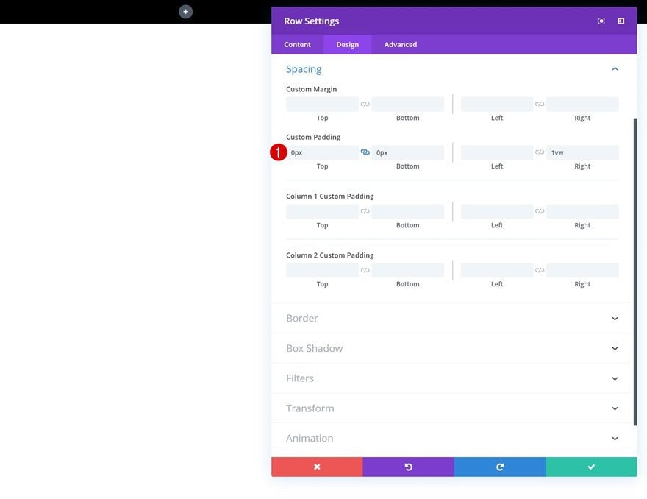Viewport: 647px width, 499px height.
Task: Toggle Custom Margin top-bottom link icon
Action: click(365, 104)
